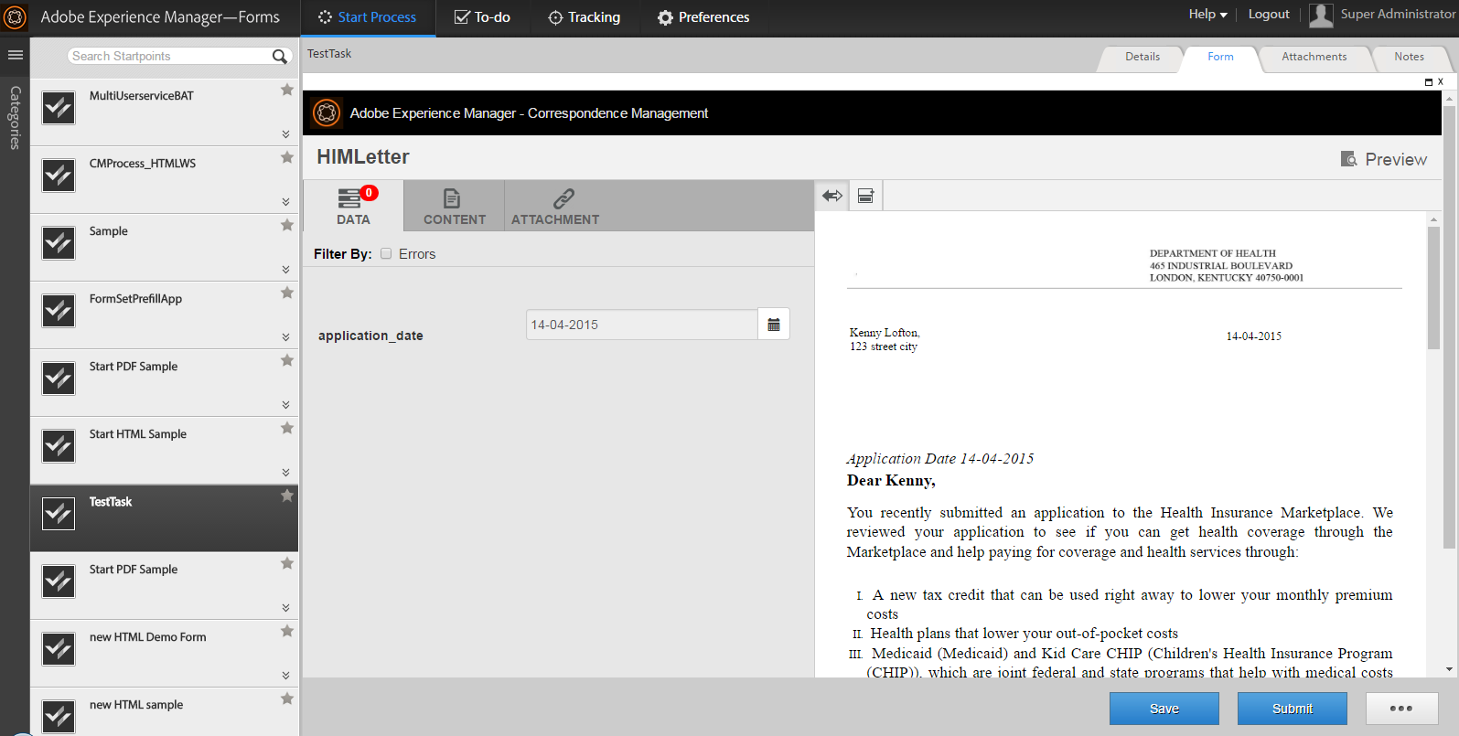
Task: Select the TestTask process icon
Action: point(59,514)
